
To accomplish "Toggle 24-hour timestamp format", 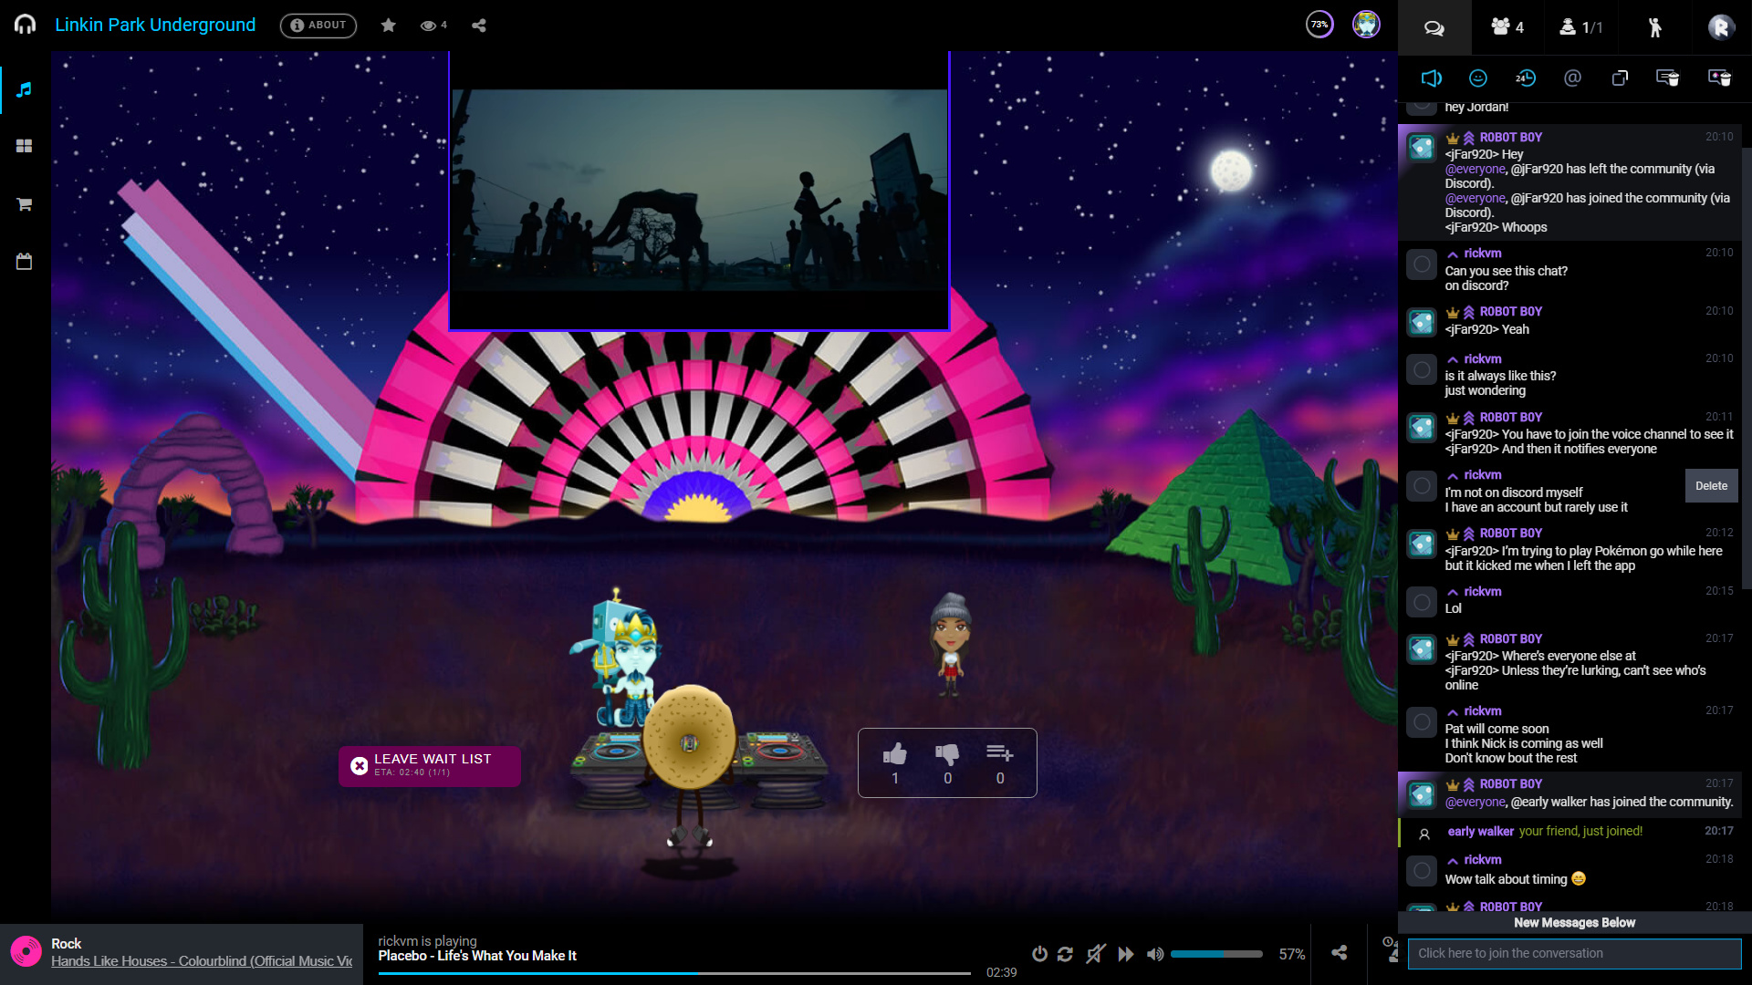I will 1526,78.
